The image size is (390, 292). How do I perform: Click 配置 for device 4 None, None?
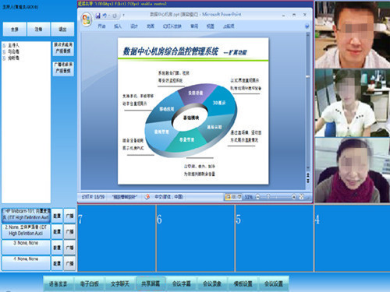pos(57,263)
